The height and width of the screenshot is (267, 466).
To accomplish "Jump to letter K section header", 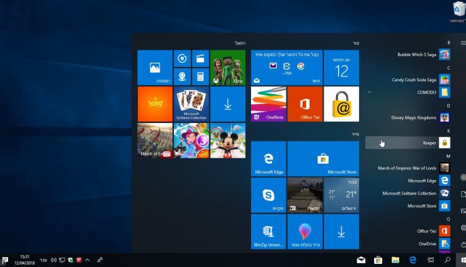I will tap(449, 131).
